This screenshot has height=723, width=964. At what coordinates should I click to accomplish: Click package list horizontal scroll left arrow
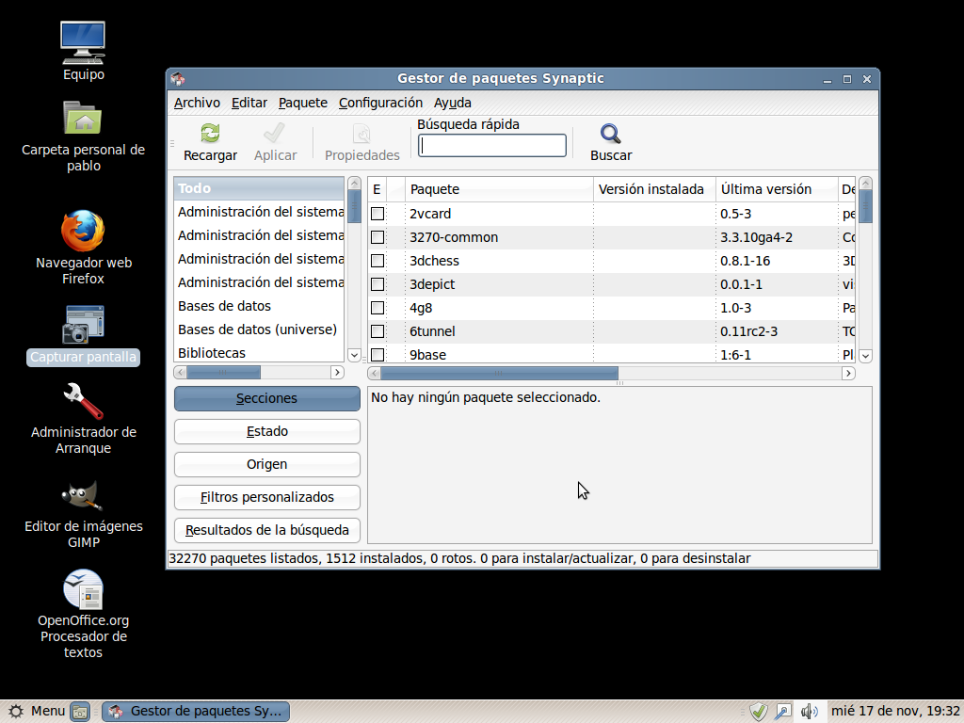[375, 373]
